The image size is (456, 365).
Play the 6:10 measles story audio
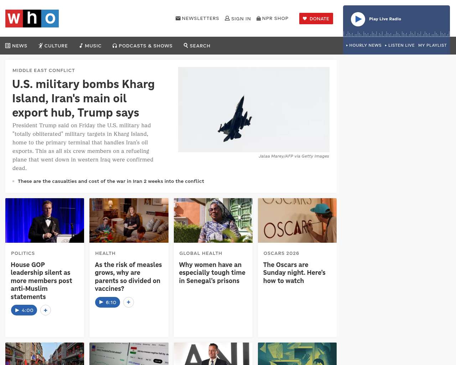click(x=108, y=302)
